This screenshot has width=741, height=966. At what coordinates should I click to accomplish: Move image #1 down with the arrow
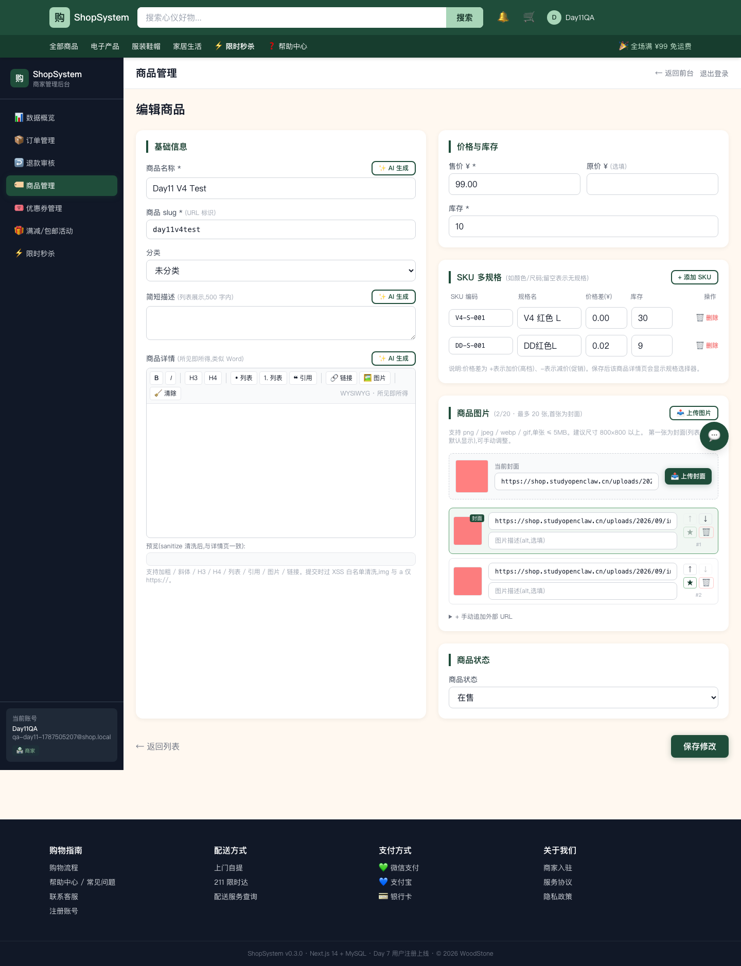pyautogui.click(x=705, y=519)
